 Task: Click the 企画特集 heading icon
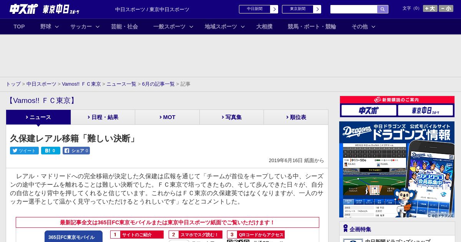pos(345,229)
